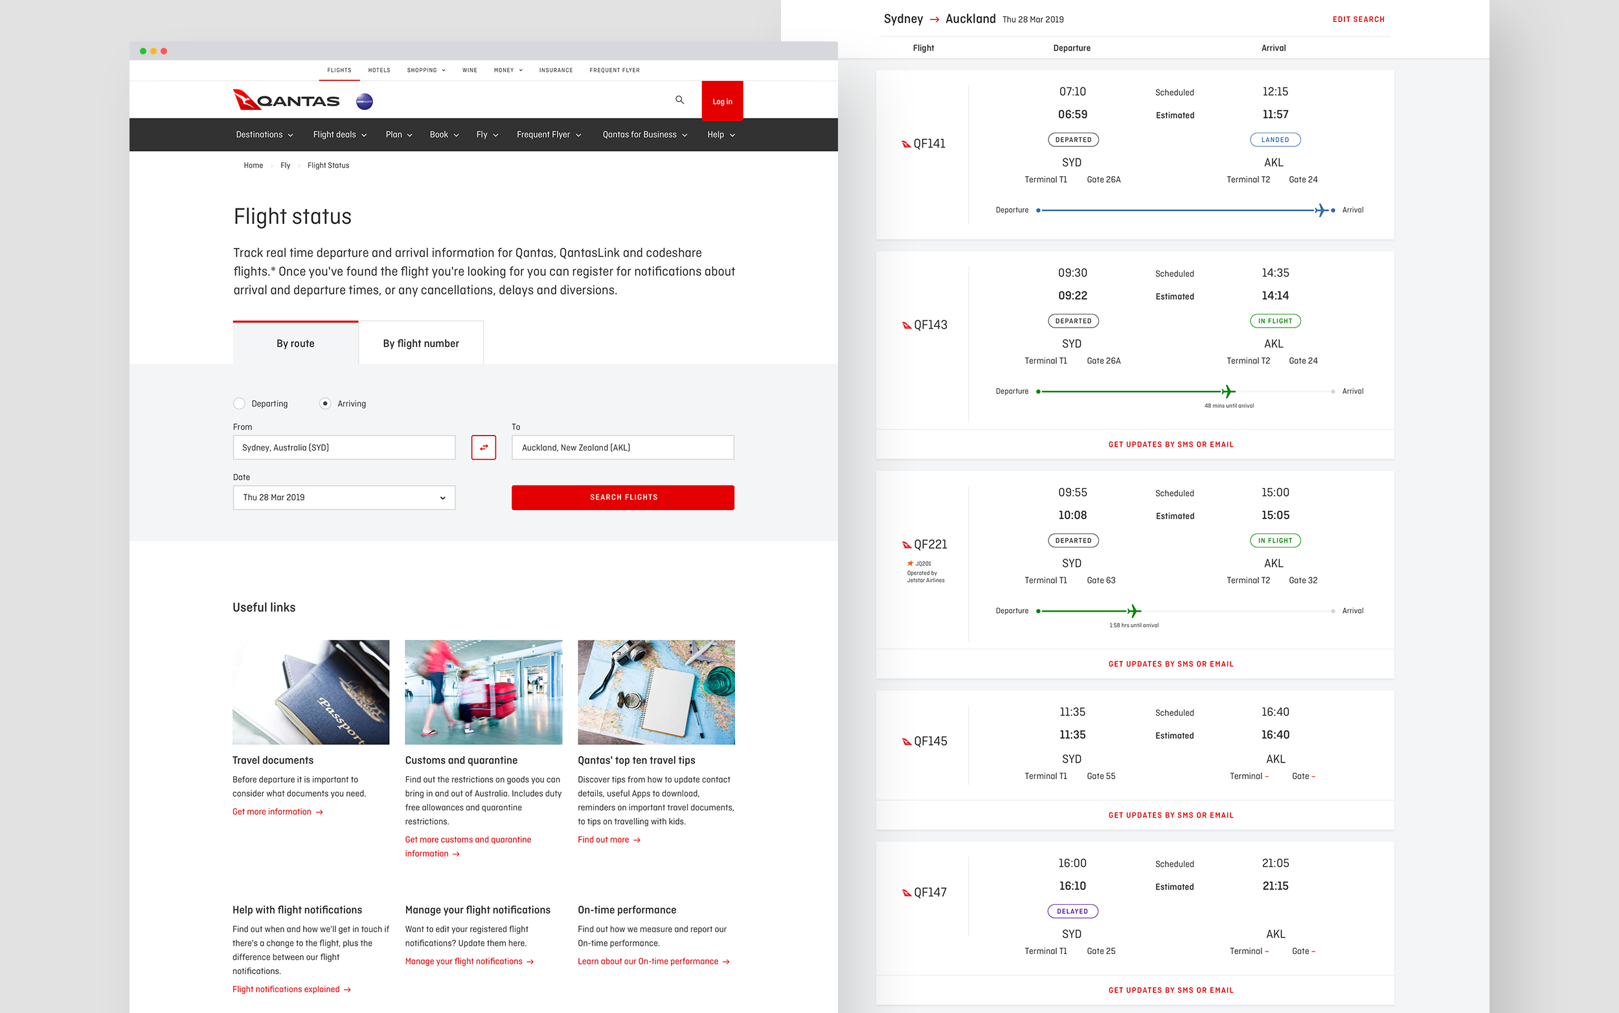
Task: Click the arrow after Find out more
Action: coord(637,840)
